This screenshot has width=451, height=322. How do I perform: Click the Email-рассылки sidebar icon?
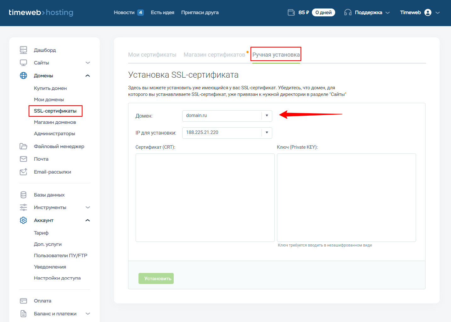click(23, 172)
